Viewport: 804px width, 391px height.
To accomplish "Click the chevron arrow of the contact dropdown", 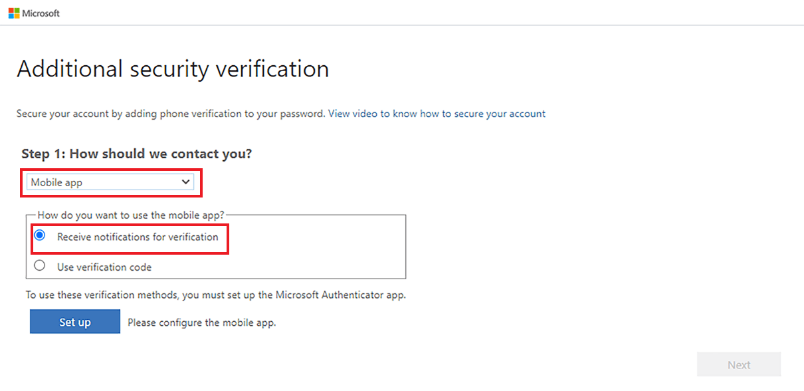I will [x=185, y=182].
